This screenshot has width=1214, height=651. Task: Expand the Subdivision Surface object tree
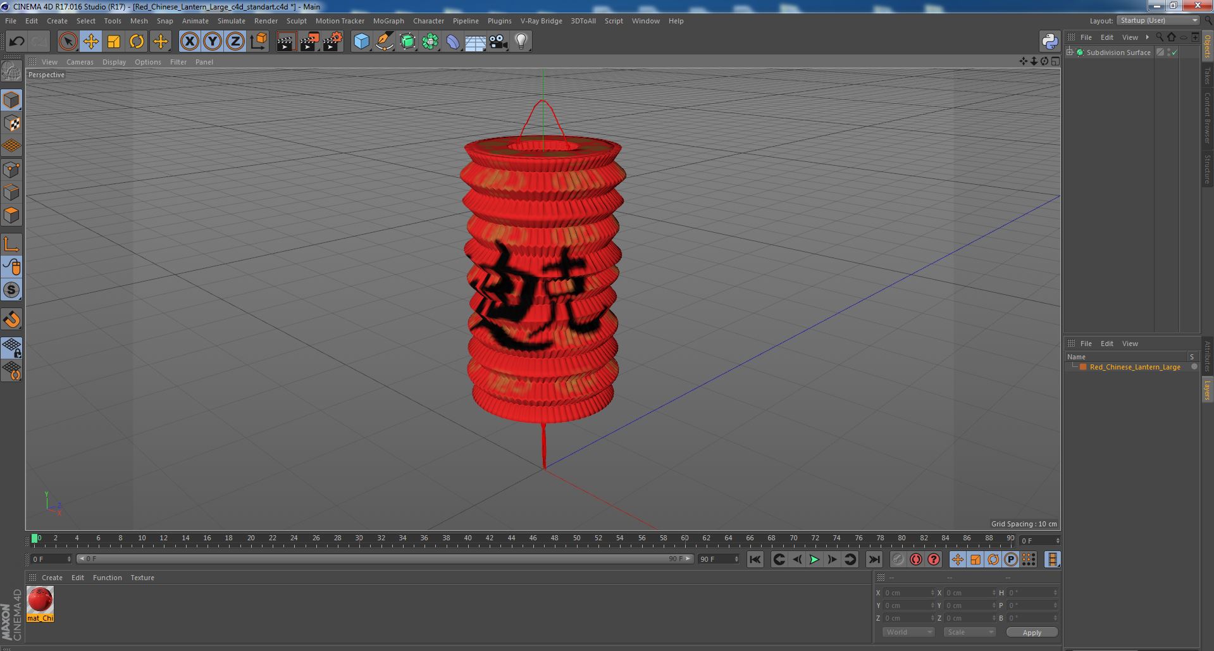(1070, 53)
